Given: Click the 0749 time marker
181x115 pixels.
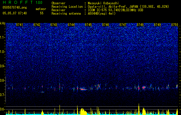Looking at the screenshot, I should pos(157,25).
